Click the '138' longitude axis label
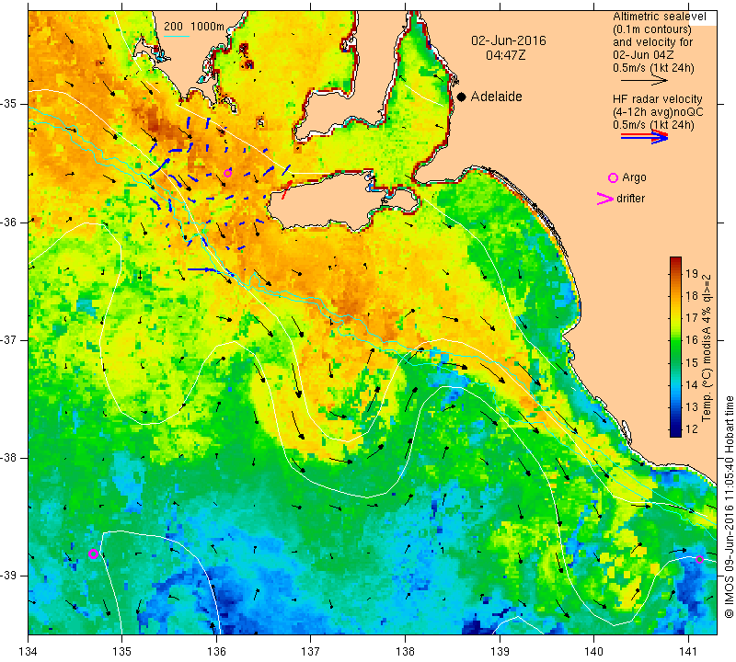736x662 pixels. click(x=405, y=652)
